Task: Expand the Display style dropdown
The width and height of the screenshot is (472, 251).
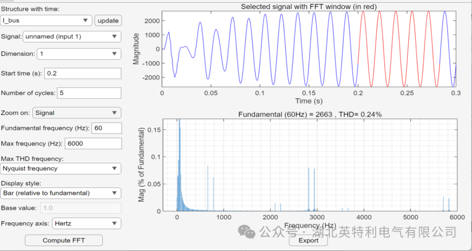Action: click(x=61, y=193)
